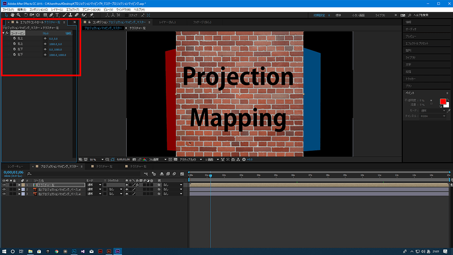Expand layer 2 properties triangle
The height and width of the screenshot is (255, 453).
(x=19, y=190)
